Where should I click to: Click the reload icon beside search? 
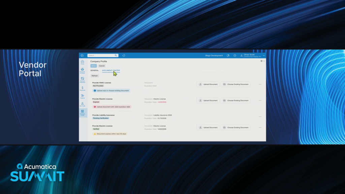click(x=124, y=56)
